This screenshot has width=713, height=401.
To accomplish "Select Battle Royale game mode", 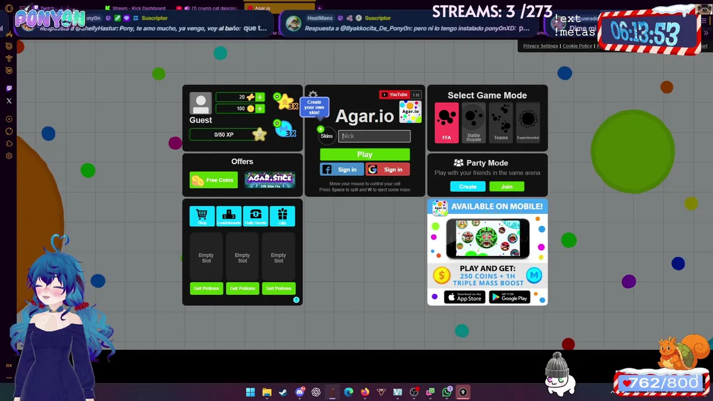I will [473, 123].
